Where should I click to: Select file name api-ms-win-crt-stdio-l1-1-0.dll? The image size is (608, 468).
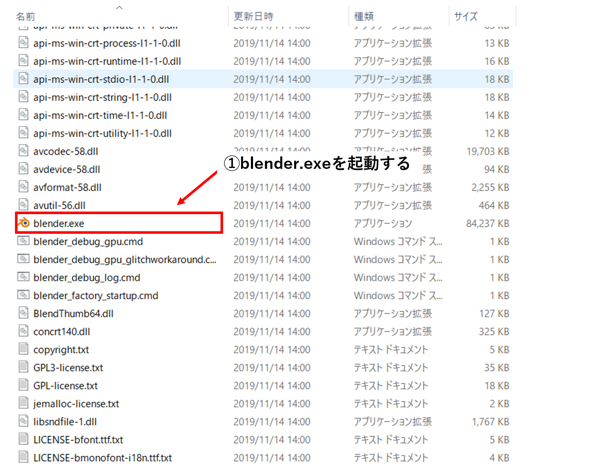tap(101, 79)
